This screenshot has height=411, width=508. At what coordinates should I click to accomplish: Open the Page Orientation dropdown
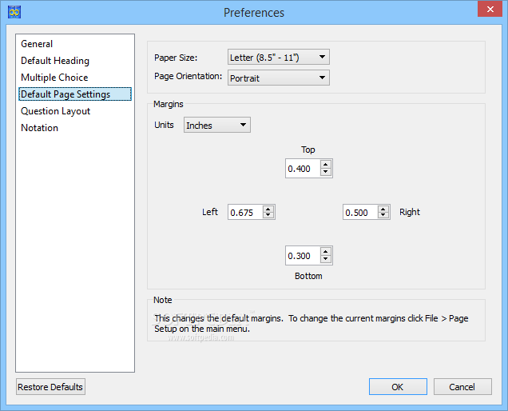click(x=279, y=78)
